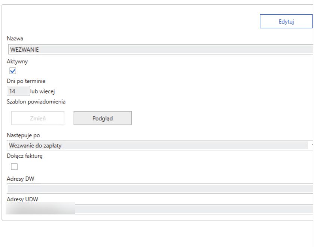This screenshot has height=247, width=314.
Task: Click the days field showing 14
Action: pyautogui.click(x=18, y=91)
